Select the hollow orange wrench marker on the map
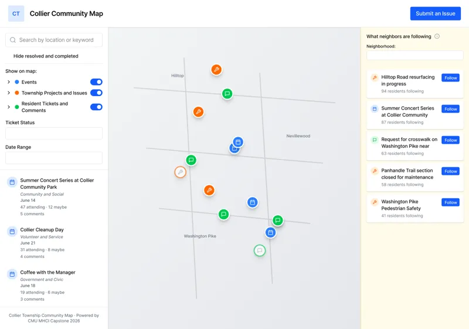Screen dimensions: 469x329 [x=181, y=172]
